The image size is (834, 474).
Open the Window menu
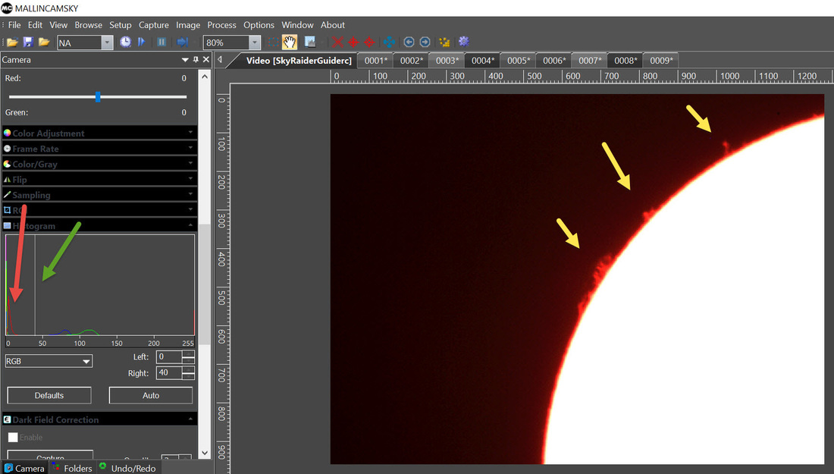297,25
